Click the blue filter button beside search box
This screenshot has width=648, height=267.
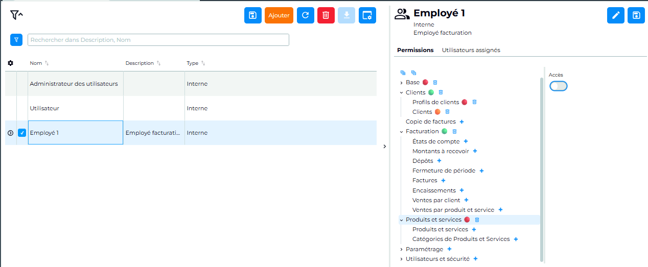(16, 39)
